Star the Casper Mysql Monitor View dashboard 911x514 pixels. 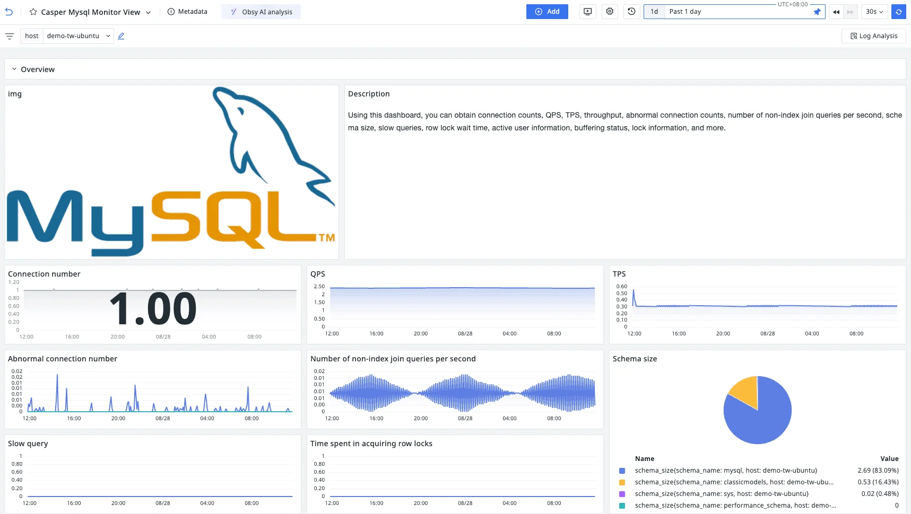pyautogui.click(x=33, y=12)
